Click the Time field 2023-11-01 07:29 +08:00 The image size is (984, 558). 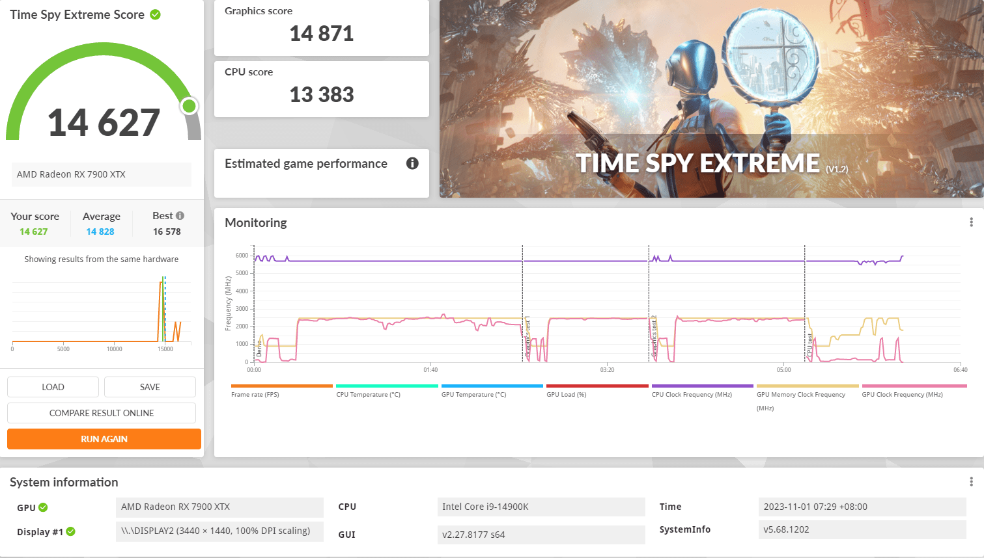pos(862,507)
